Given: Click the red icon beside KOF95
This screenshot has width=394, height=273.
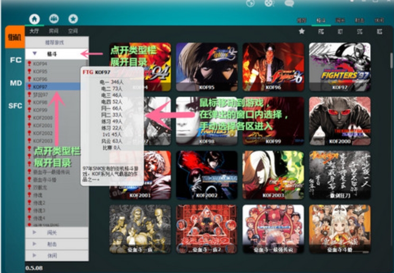Looking at the screenshot, I should point(29,71).
